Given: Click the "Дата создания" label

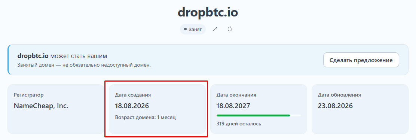Looking at the screenshot, I should pos(133,95).
